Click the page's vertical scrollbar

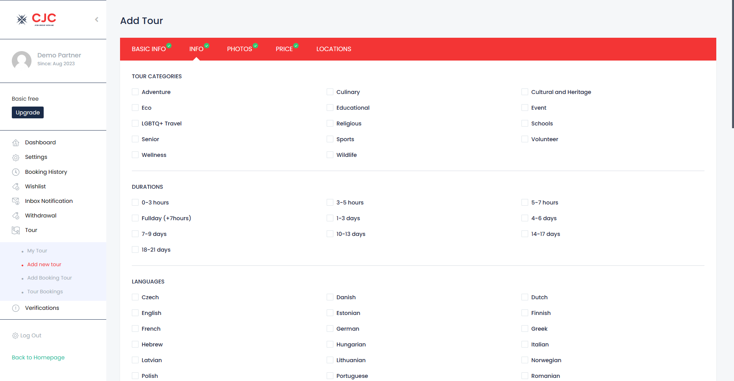(x=732, y=63)
